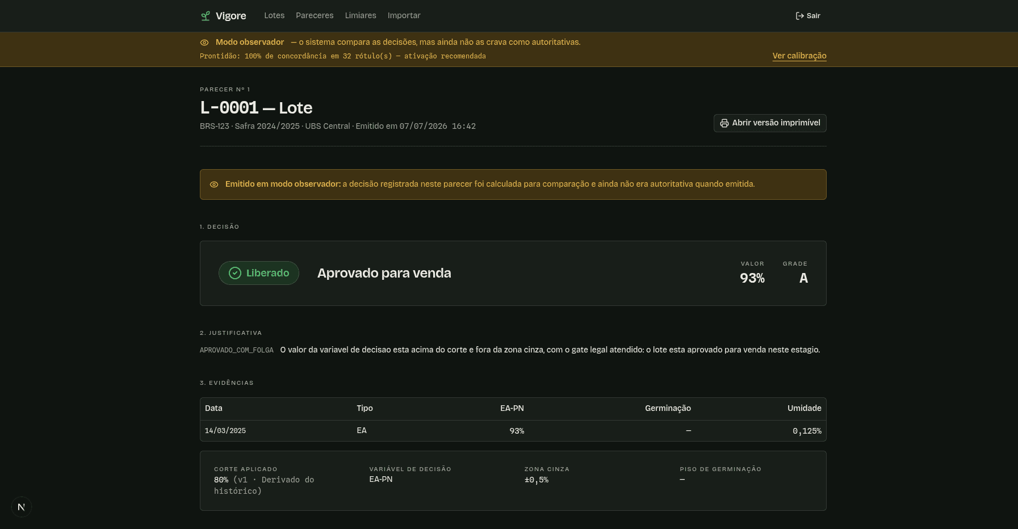Image resolution: width=1018 pixels, height=529 pixels.
Task: Click Abrir versão imprimível button
Action: point(770,123)
